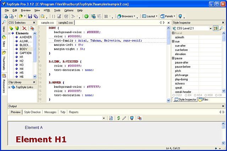
Task: Open the Sites sidebar panel
Action: [x=4, y=42]
